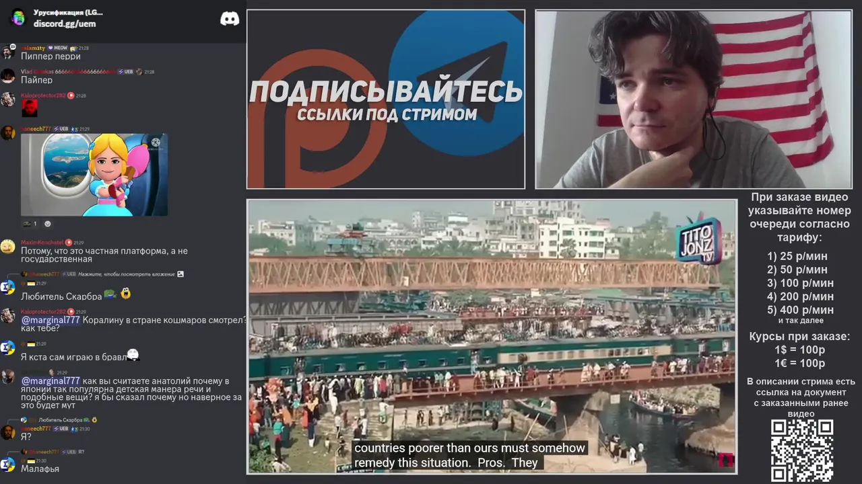Screen dimensions: 862x484
Task: Click the Подписывайтесь subscribe banner
Action: coord(386,99)
